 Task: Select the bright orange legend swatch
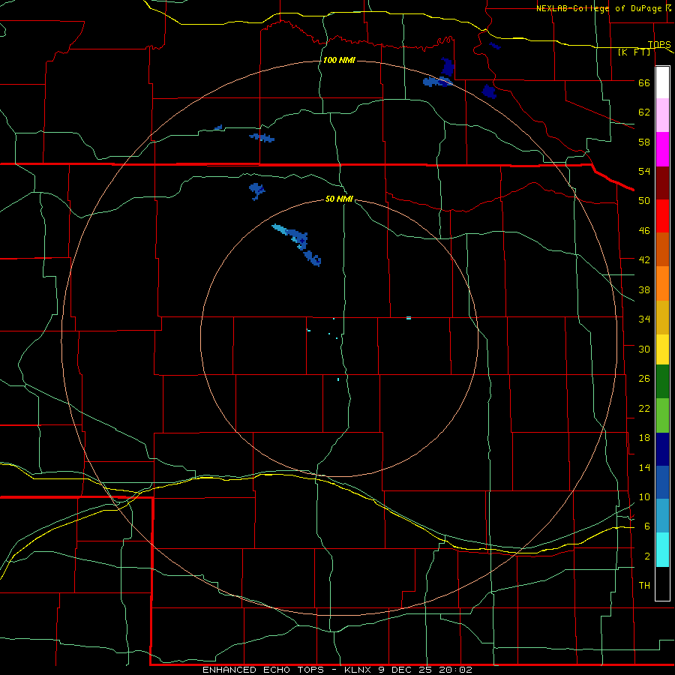(x=662, y=283)
